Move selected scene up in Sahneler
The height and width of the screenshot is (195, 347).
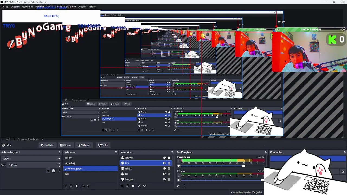[x=83, y=186]
